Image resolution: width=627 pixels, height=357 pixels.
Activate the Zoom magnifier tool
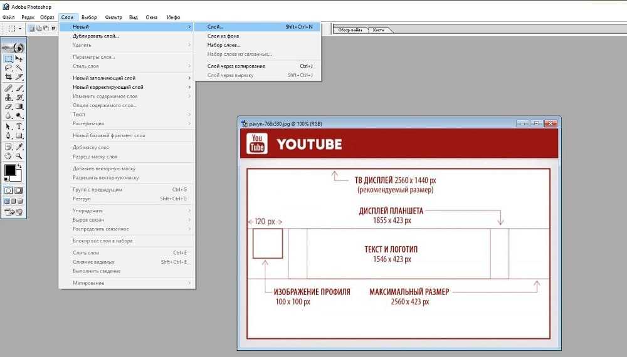click(19, 155)
